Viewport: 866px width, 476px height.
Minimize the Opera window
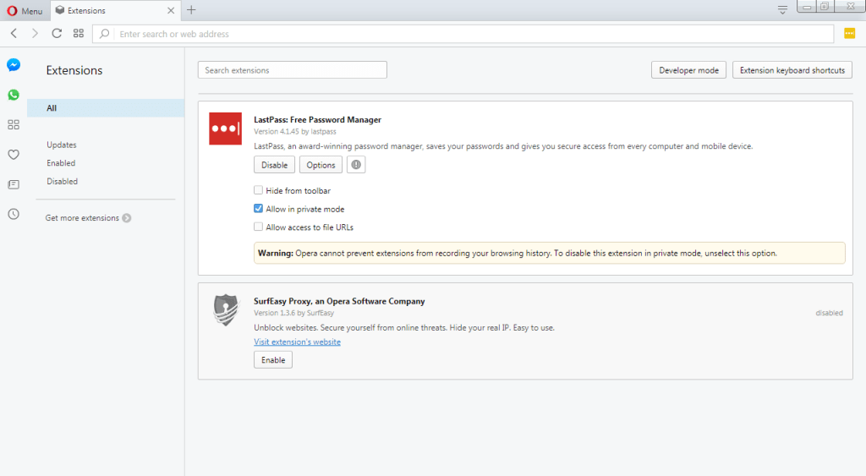coord(808,7)
